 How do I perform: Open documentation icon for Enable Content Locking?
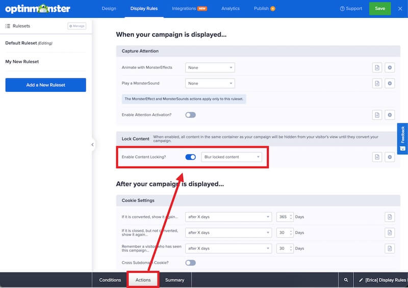[x=377, y=157]
